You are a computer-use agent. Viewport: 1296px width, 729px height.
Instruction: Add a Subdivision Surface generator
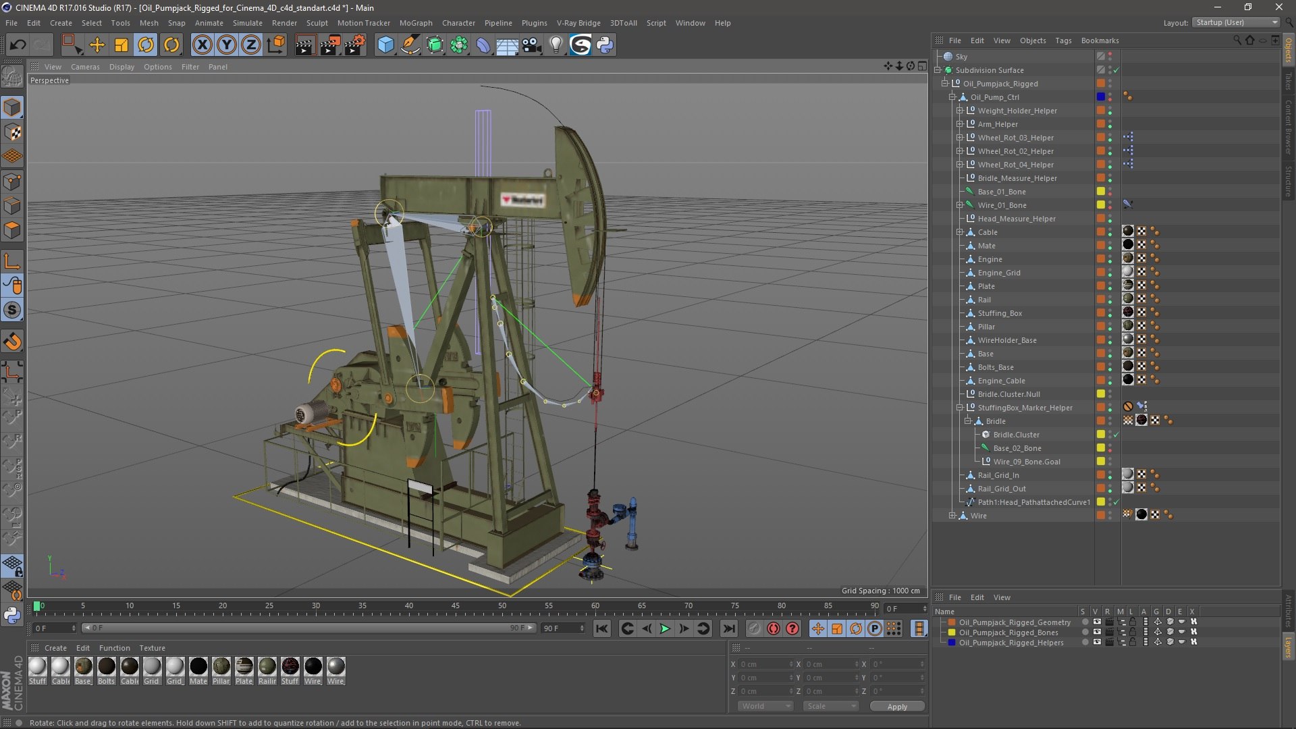pyautogui.click(x=435, y=45)
